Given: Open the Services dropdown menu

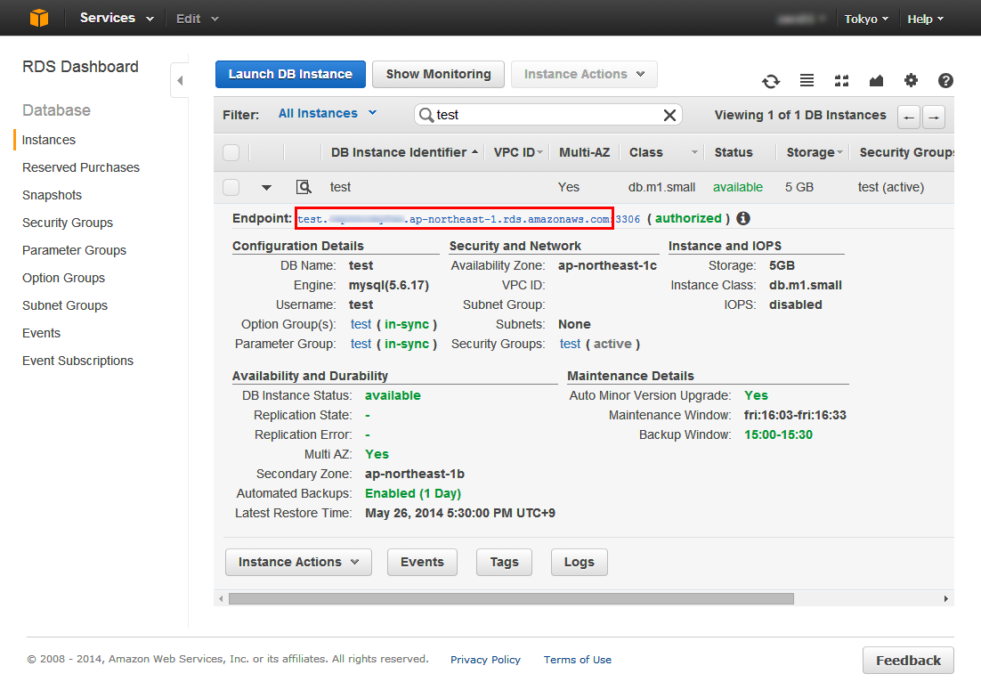Looking at the screenshot, I should click(x=117, y=18).
